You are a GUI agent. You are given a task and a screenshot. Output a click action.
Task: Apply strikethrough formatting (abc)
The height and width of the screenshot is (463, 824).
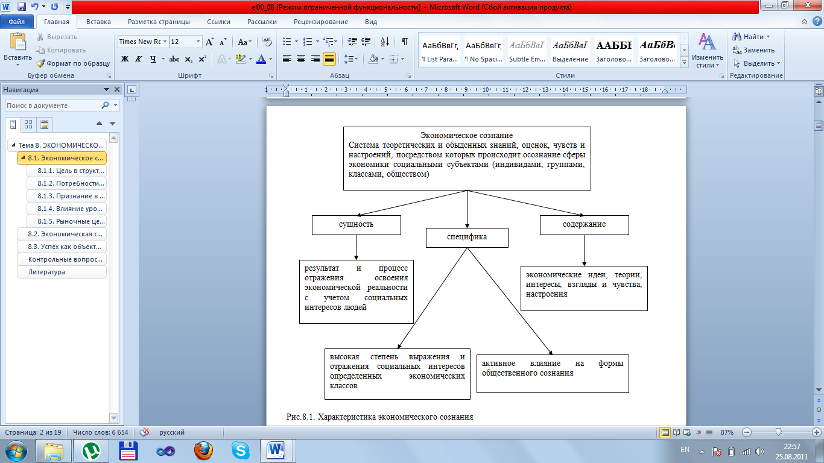174,59
